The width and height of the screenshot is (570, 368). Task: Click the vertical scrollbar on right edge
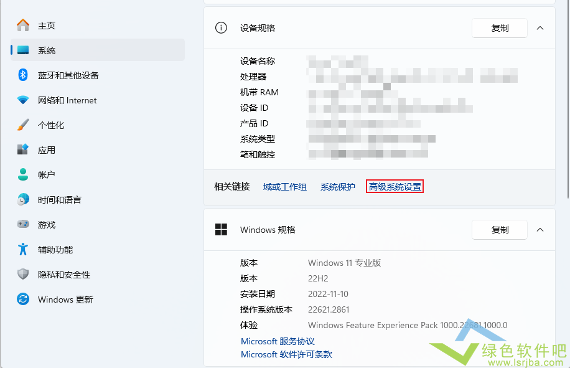[x=568, y=98]
